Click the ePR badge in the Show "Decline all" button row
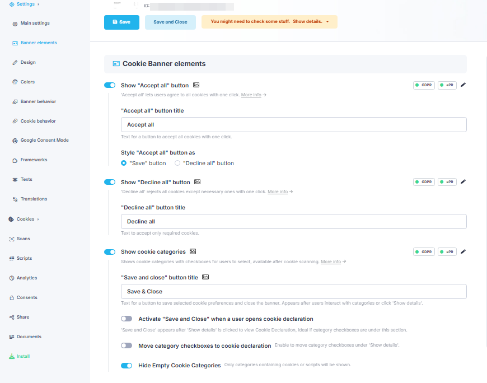The image size is (487, 383). [447, 182]
